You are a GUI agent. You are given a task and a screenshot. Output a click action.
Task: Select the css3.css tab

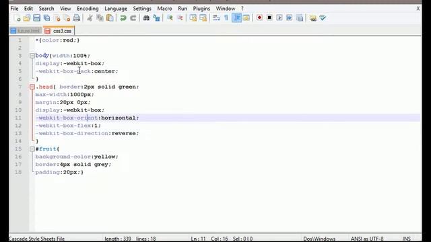tap(59, 31)
